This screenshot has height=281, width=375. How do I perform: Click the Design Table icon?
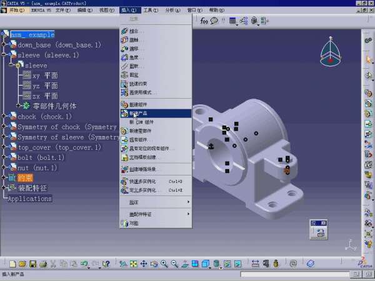(232, 21)
